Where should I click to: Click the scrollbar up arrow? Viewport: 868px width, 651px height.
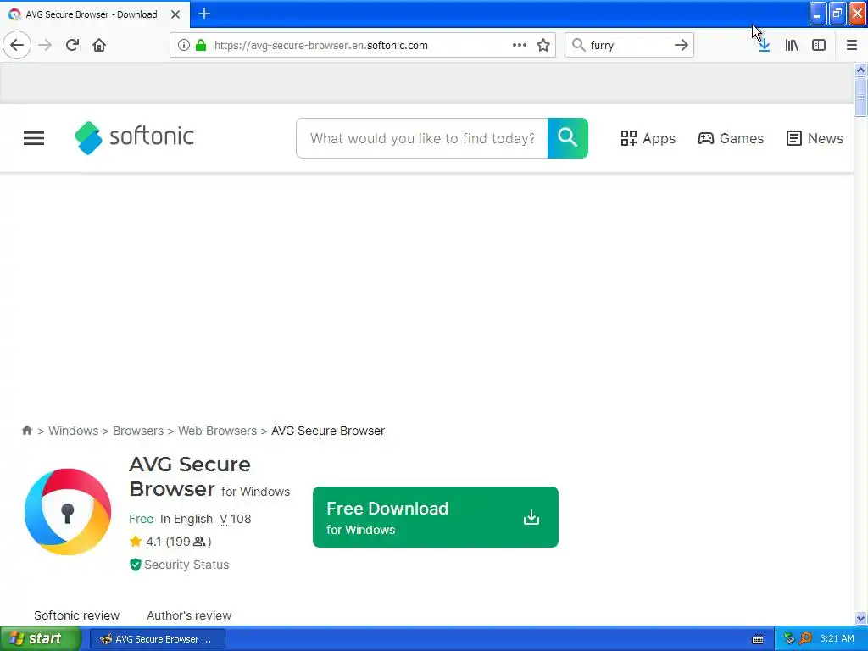860,70
